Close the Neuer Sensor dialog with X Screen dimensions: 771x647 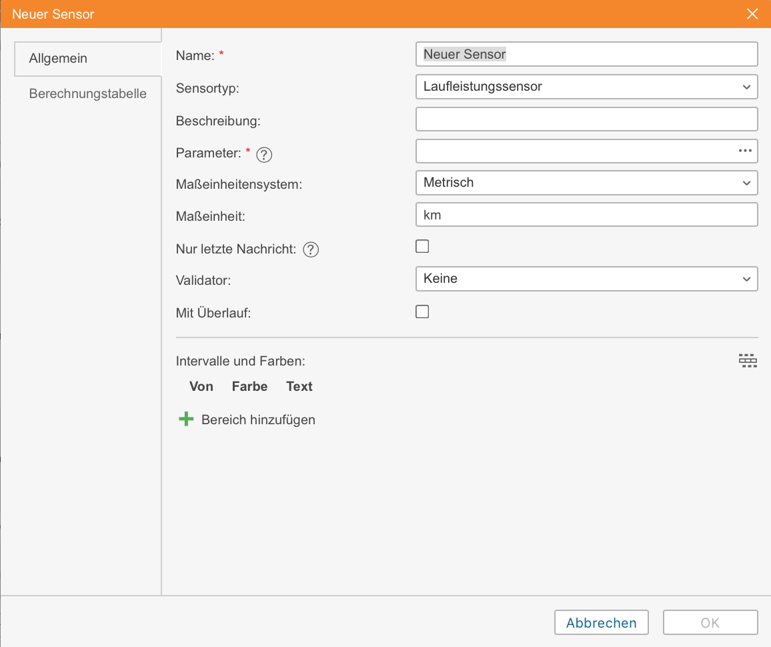point(752,14)
